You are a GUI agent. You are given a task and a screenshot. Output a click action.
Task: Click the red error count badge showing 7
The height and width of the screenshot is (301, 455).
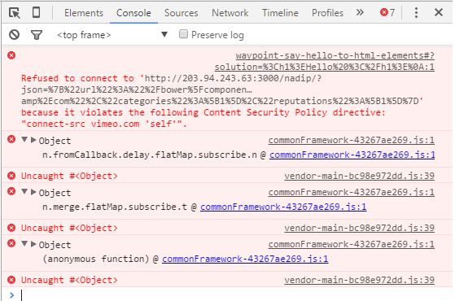(387, 12)
